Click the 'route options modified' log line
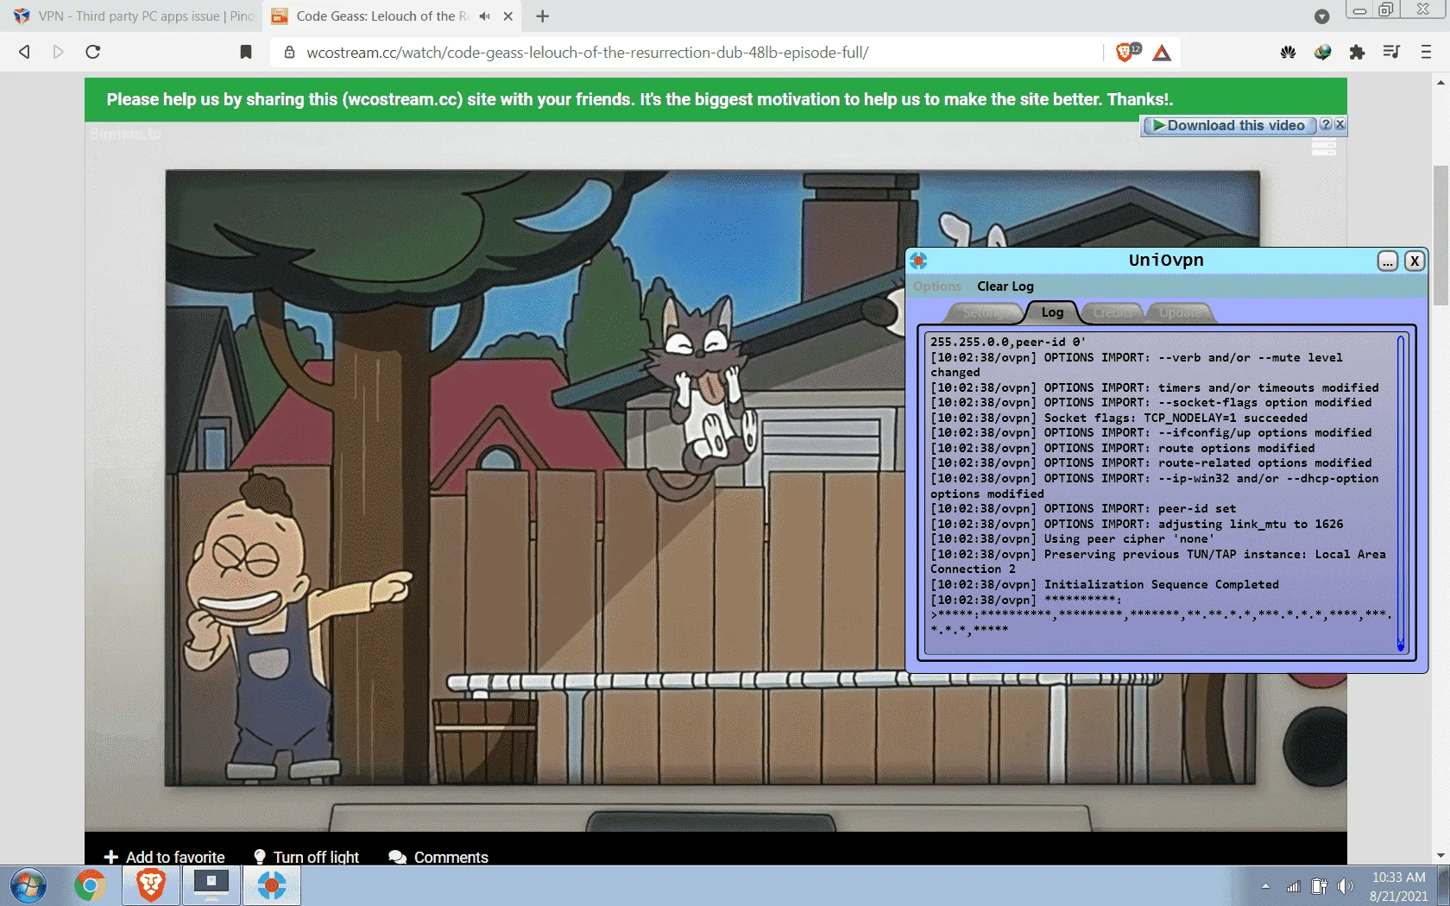This screenshot has width=1450, height=906. 1122,449
